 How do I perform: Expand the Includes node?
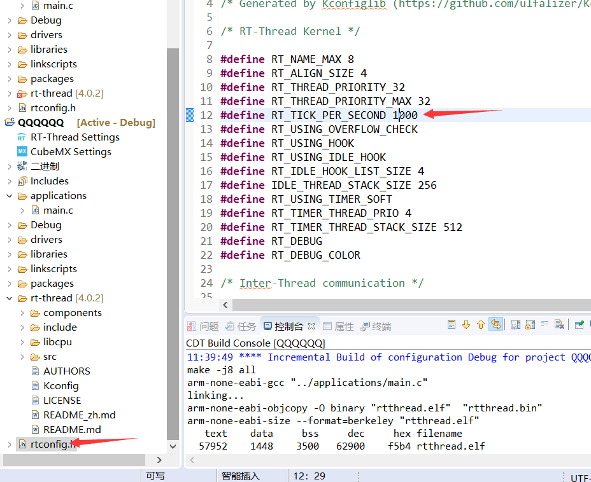(10, 181)
